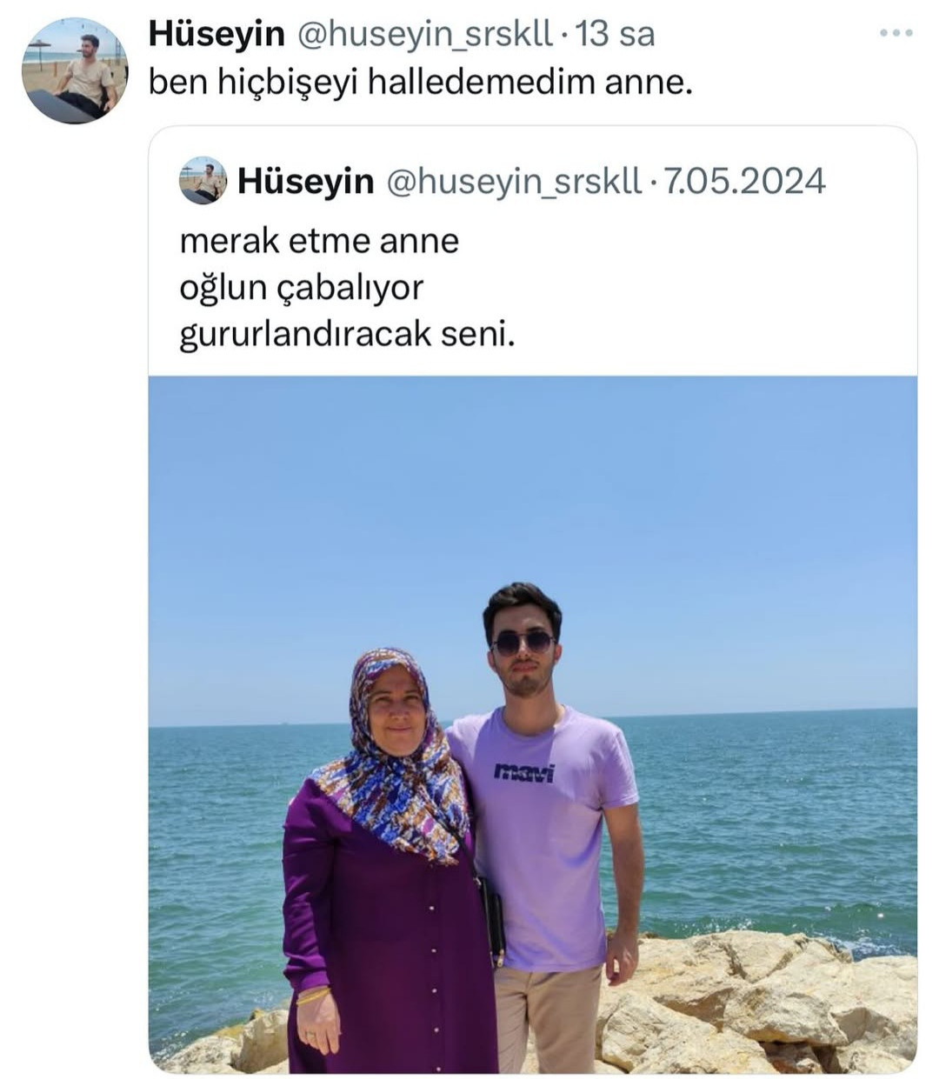Viewport: 939px width, 1079px height.
Task: Click the mavi logo on the purple t-shirt
Action: tap(523, 771)
